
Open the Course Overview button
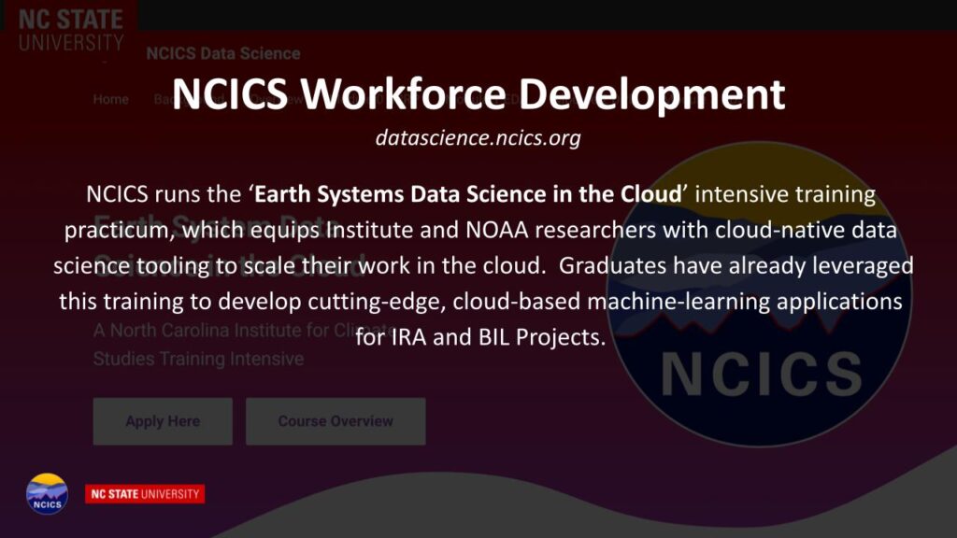336,421
